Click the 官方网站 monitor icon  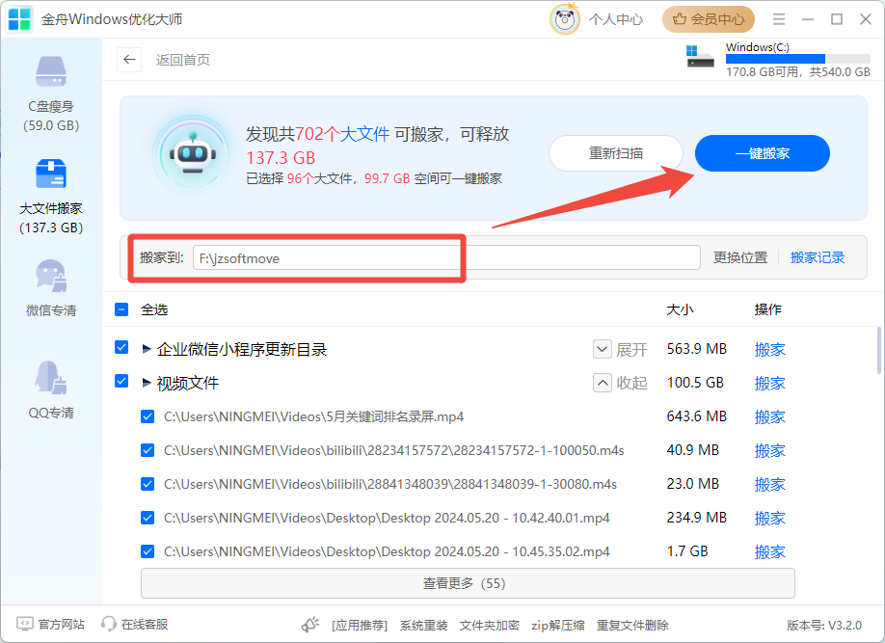(x=25, y=624)
